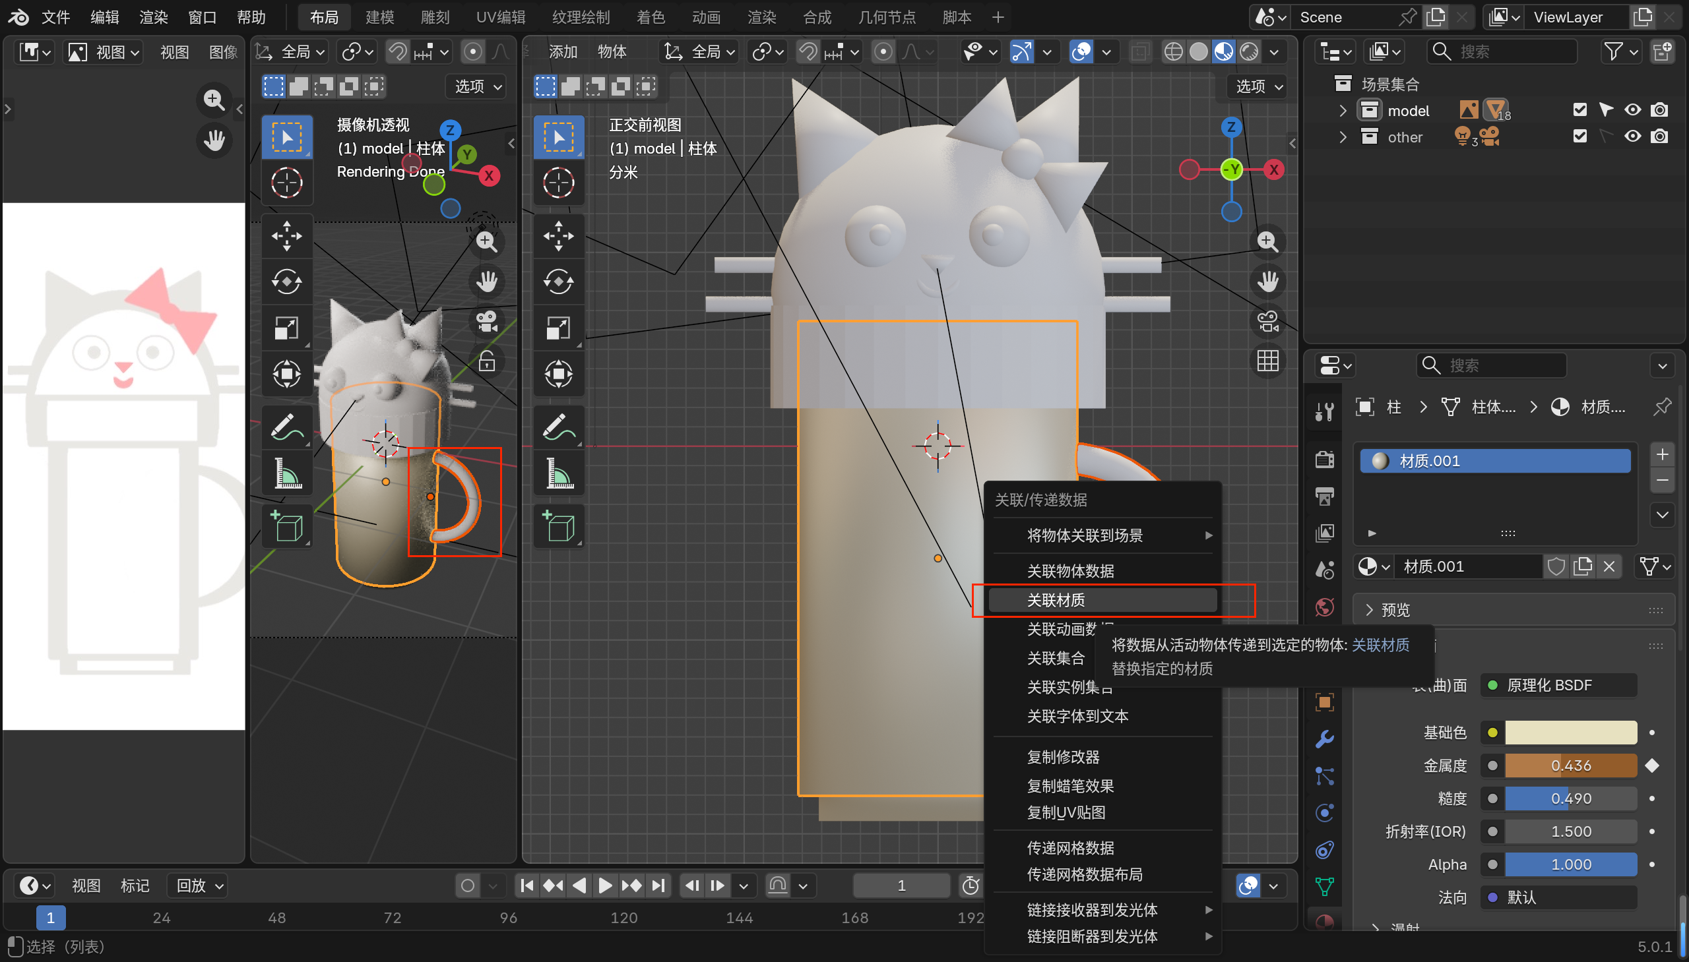Open the 回放 playback dropdown
This screenshot has width=1689, height=962.
point(199,886)
